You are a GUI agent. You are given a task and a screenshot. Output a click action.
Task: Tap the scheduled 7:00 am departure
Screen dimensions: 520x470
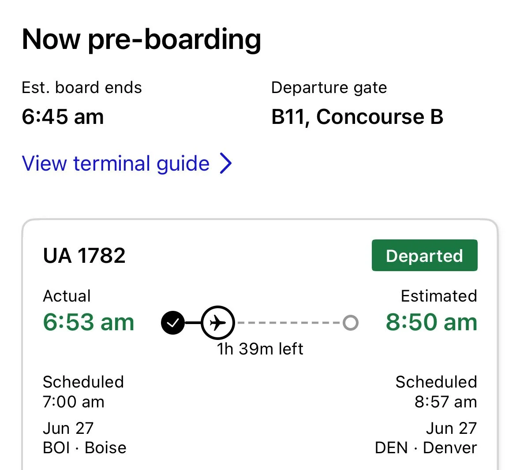pyautogui.click(x=74, y=402)
